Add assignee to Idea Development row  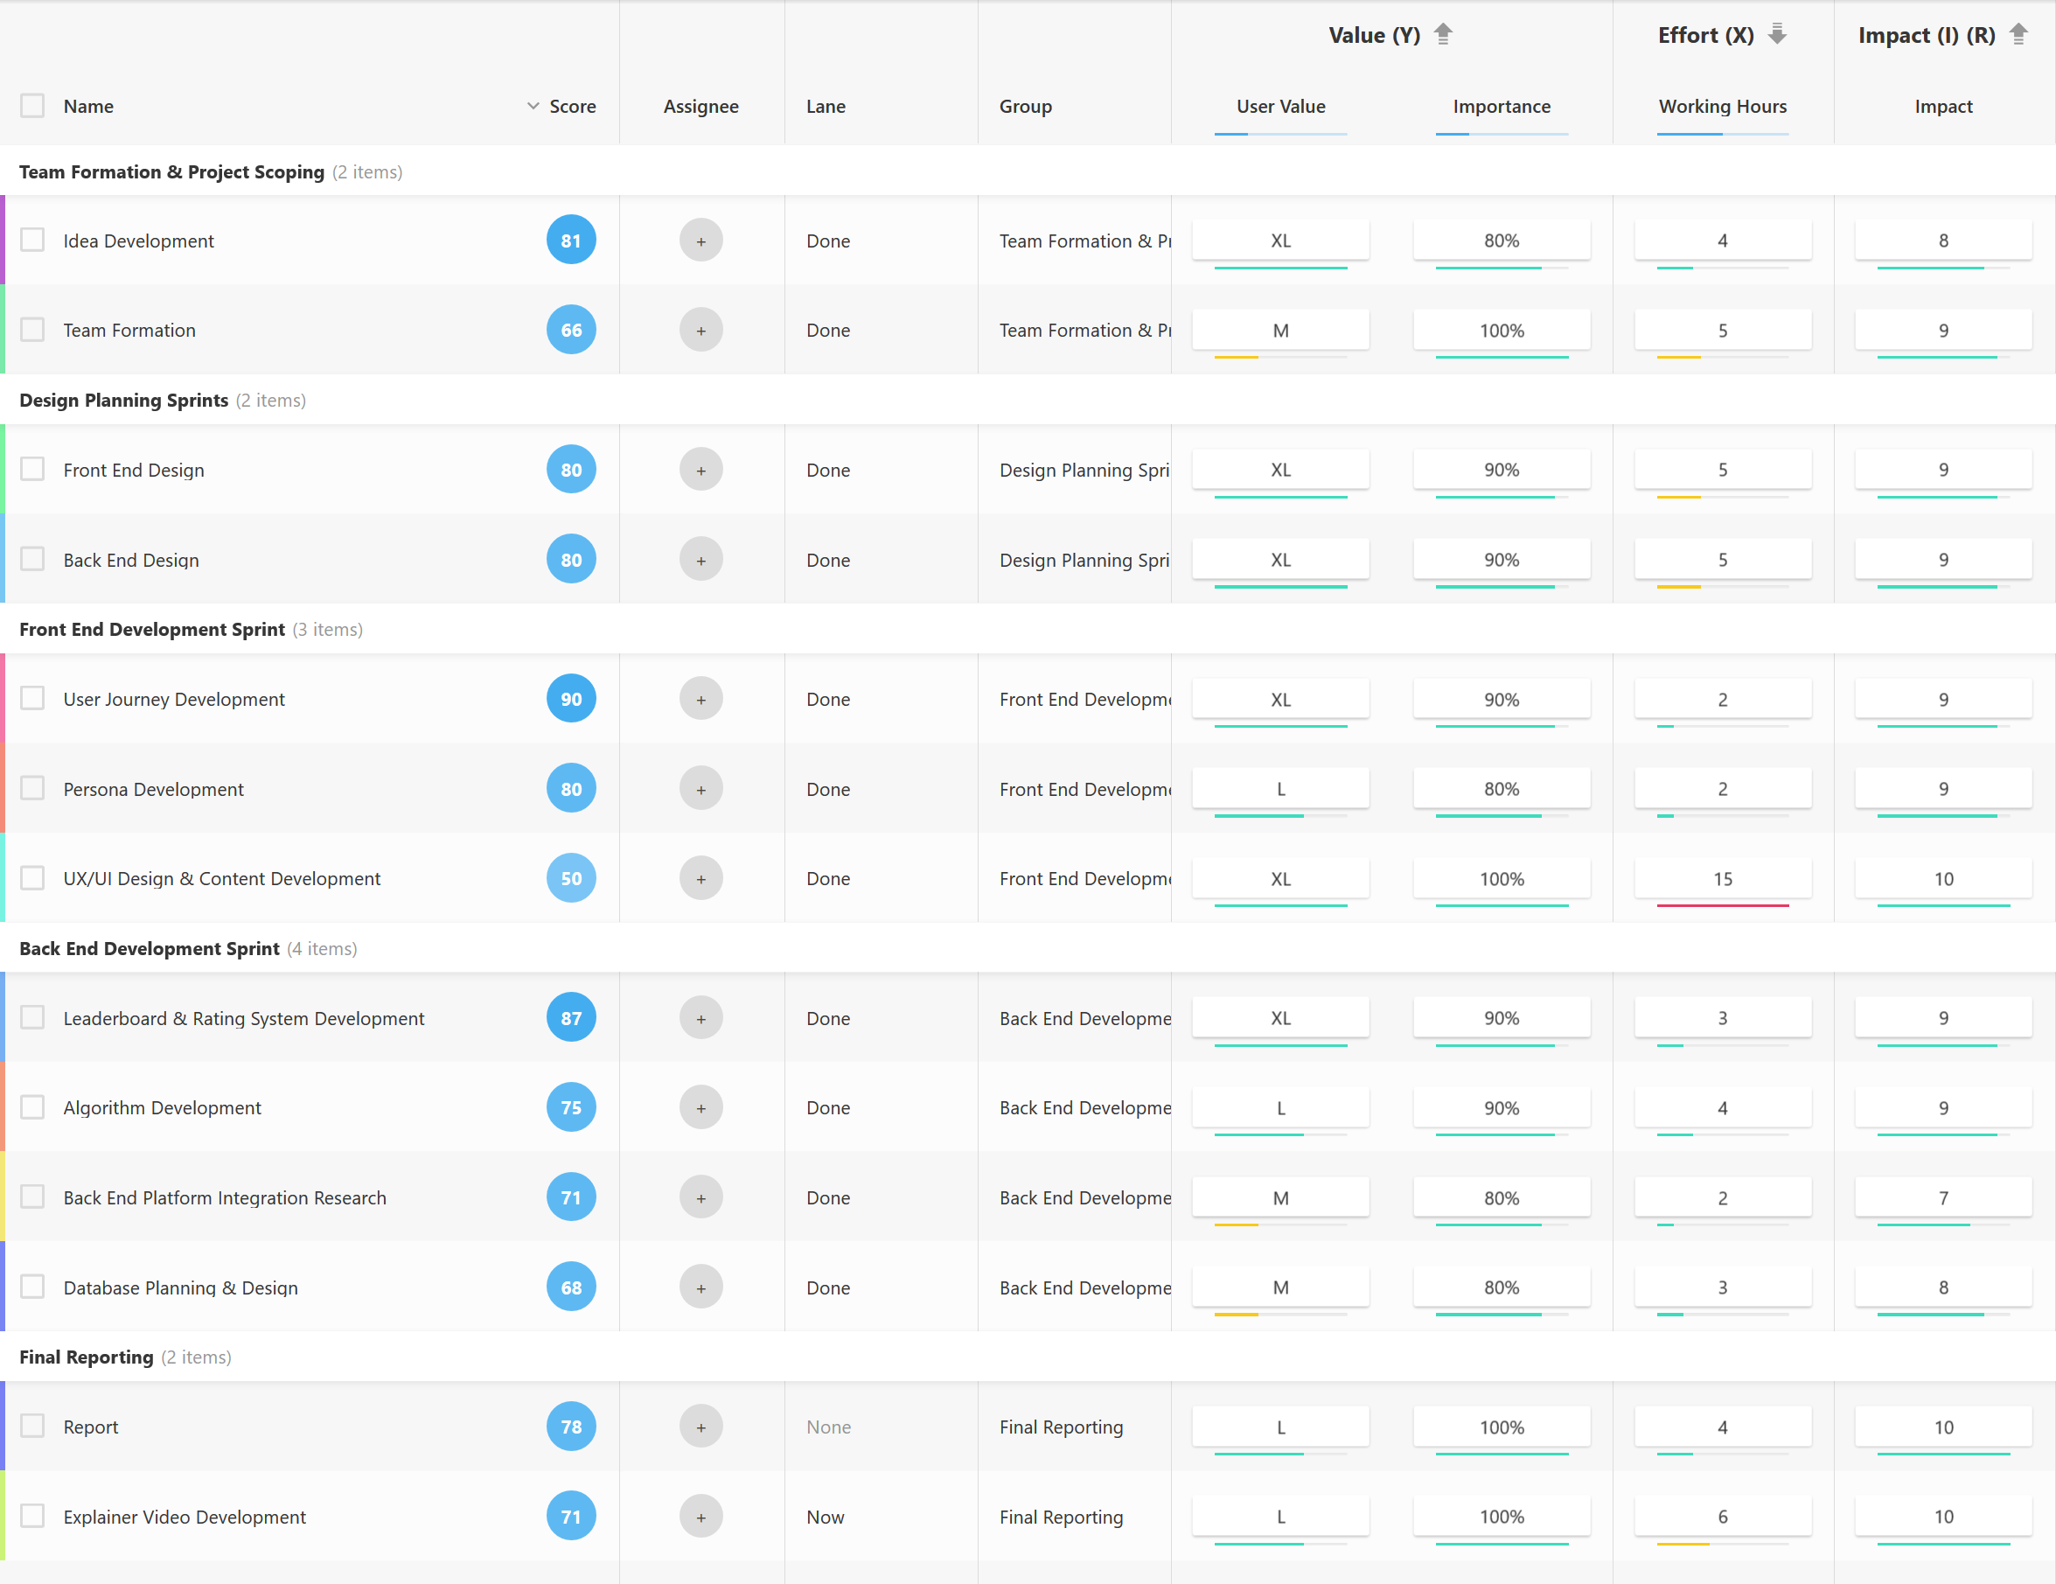(x=700, y=241)
